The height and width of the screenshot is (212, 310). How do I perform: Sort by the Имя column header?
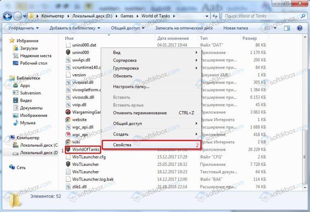click(x=69, y=38)
